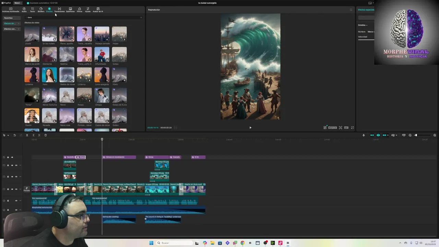Screen dimensions: 439x247
Task: Open the main track more options
Action: 20,189
